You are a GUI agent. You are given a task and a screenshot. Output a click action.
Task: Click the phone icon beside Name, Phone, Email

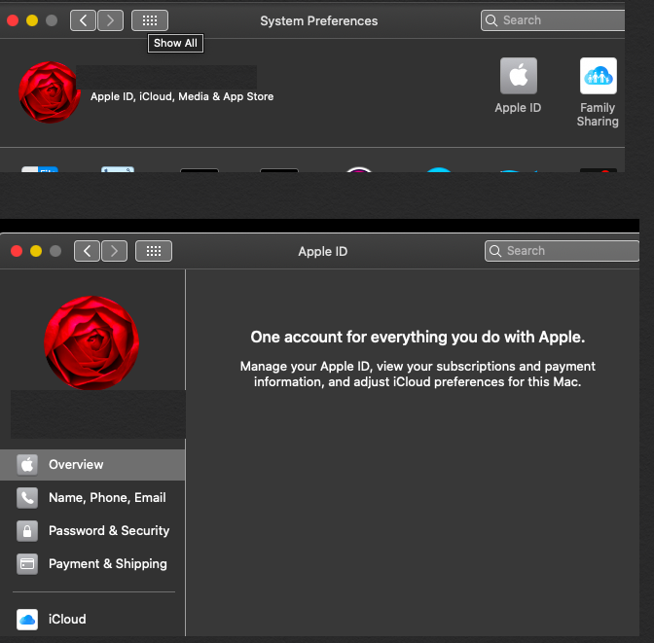pos(27,497)
